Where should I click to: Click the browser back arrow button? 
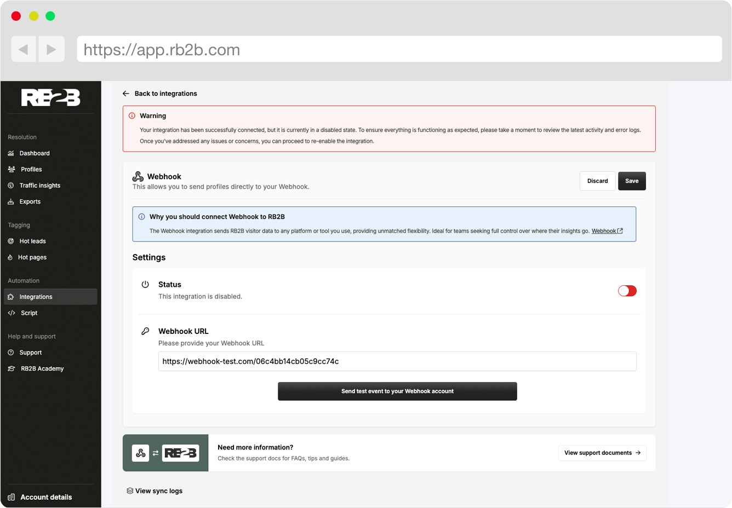(x=24, y=49)
